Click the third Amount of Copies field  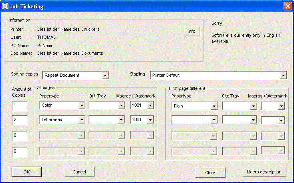(x=19, y=136)
